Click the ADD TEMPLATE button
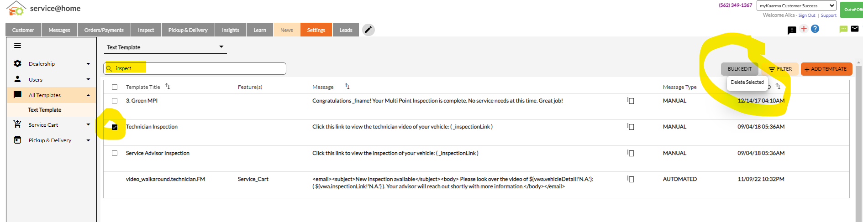Image resolution: width=863 pixels, height=222 pixels. click(826, 69)
